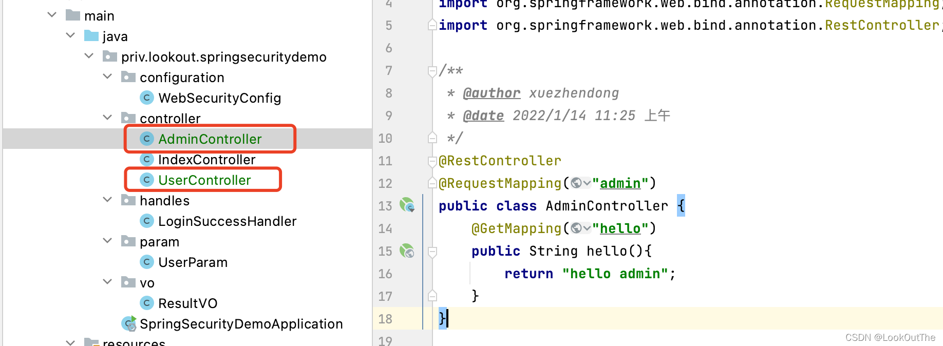Image resolution: width=943 pixels, height=346 pixels.
Task: Click the handles package icon
Action: tap(128, 200)
